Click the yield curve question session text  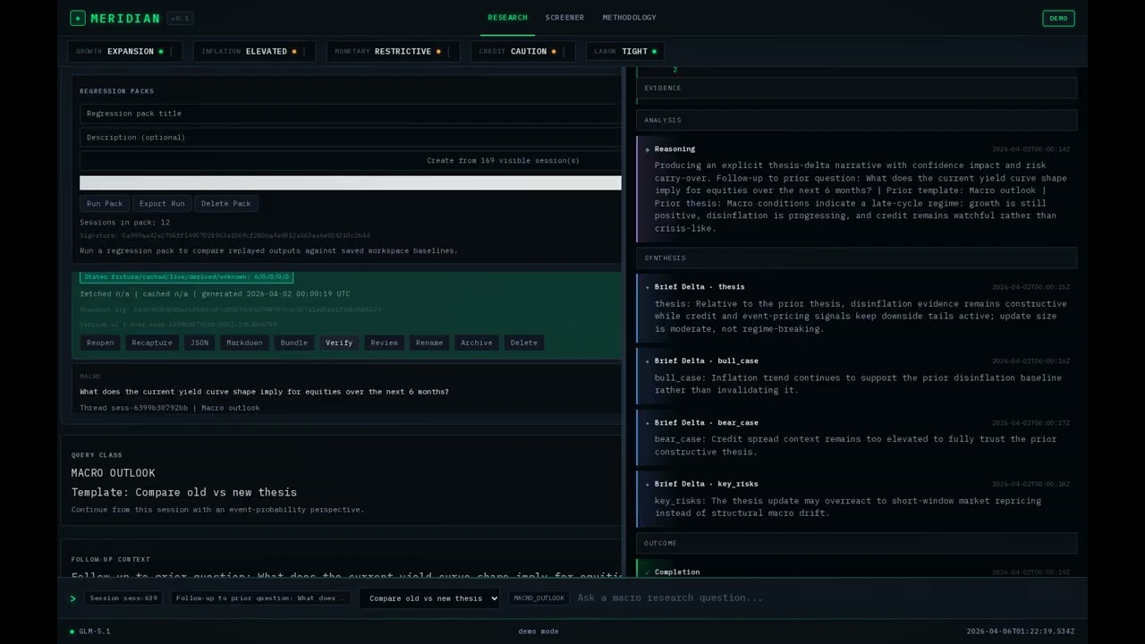(264, 392)
